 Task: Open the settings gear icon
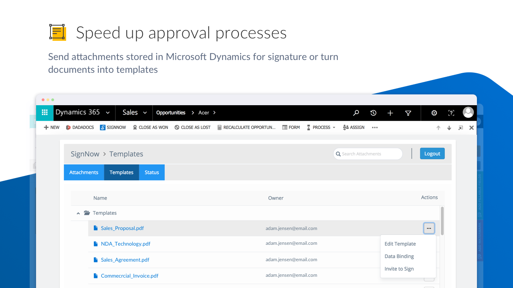(434, 113)
